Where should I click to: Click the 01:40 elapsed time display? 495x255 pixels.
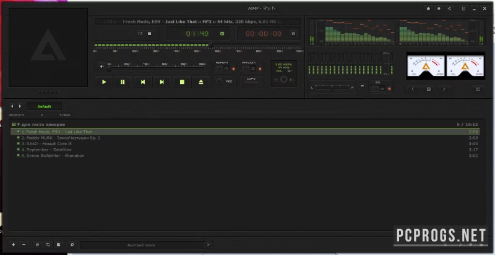pos(197,34)
